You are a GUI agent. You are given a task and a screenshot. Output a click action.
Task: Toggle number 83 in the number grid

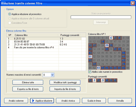(x=98, y=68)
